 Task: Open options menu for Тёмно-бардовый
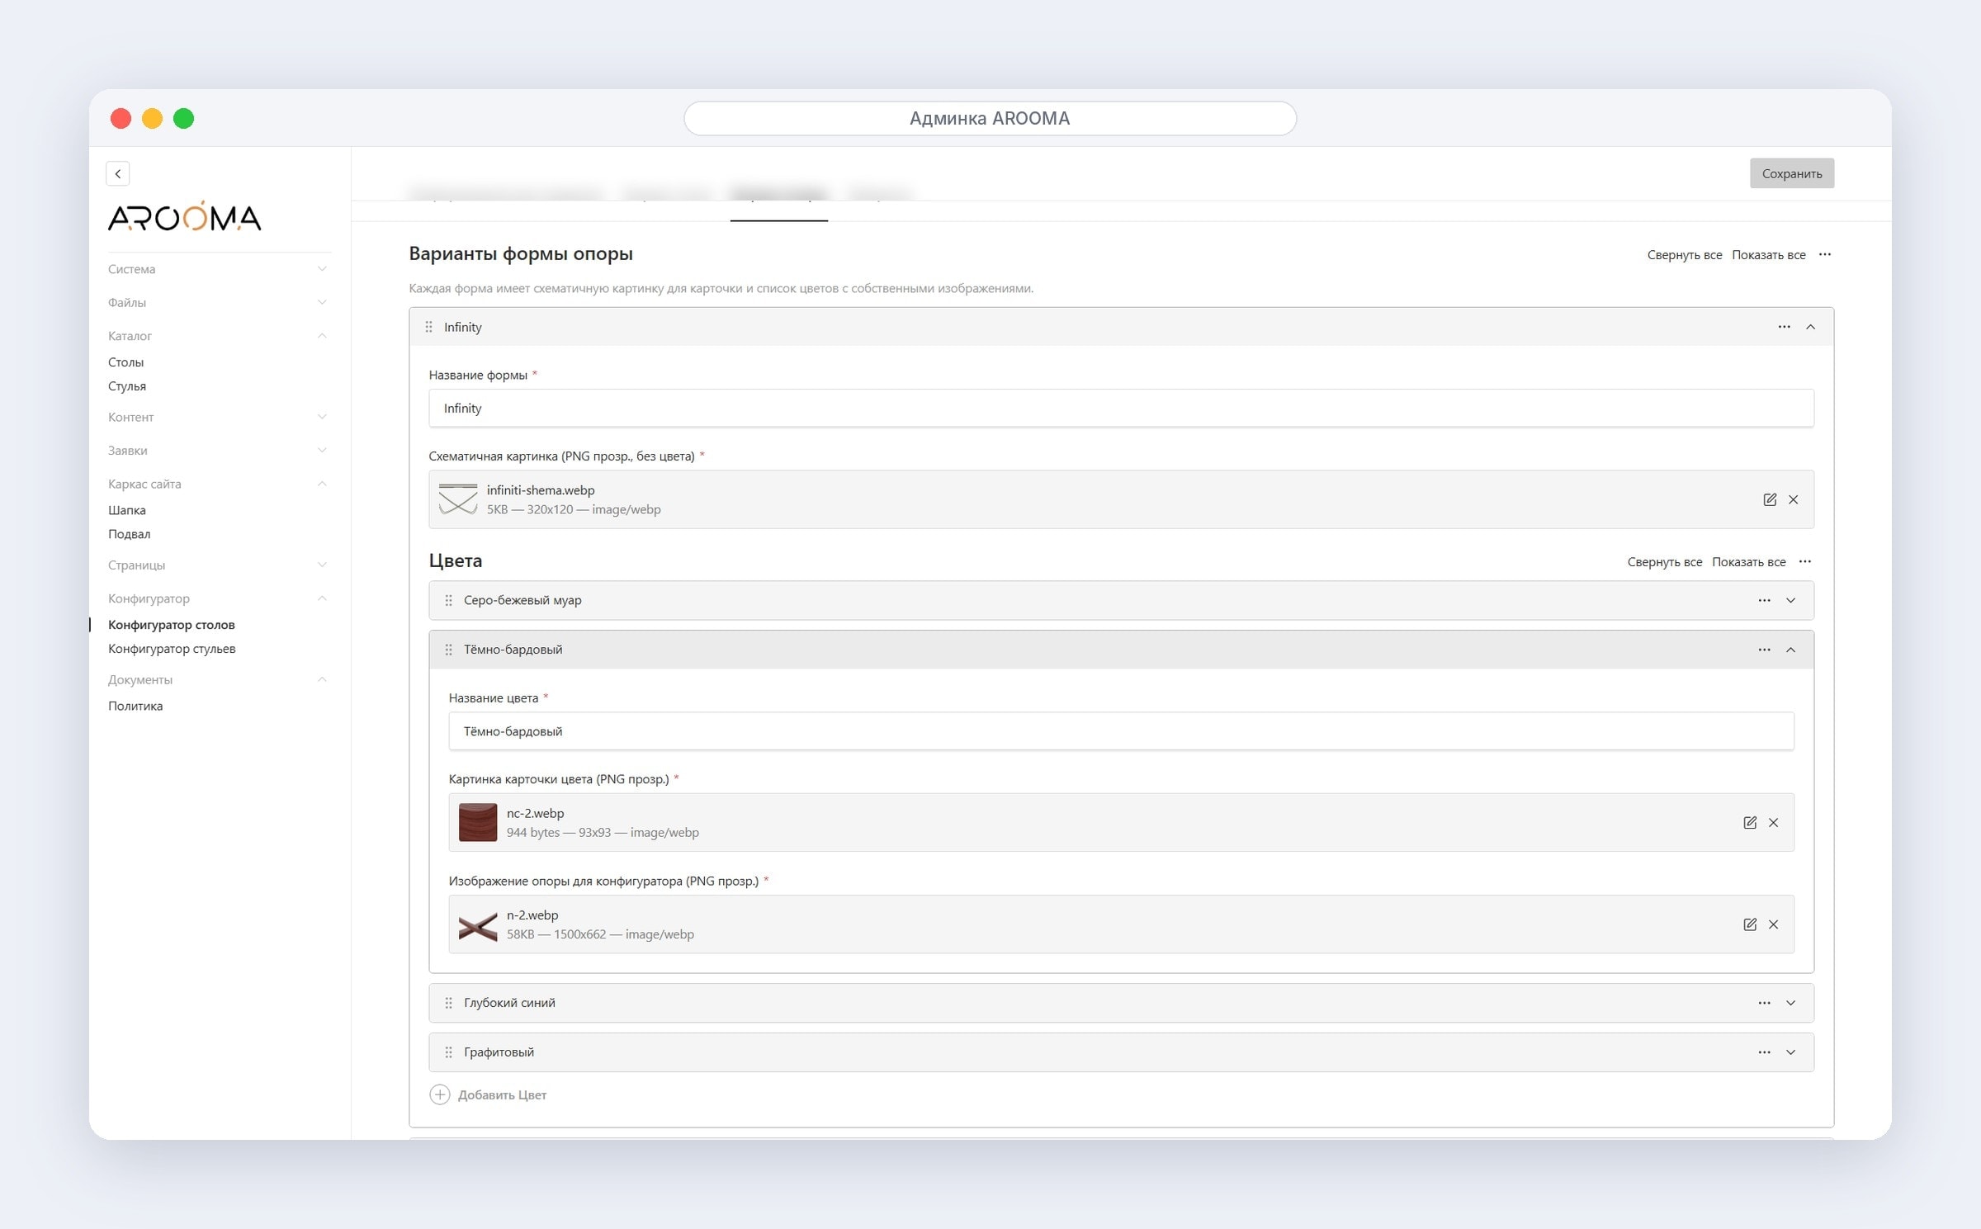click(x=1764, y=650)
